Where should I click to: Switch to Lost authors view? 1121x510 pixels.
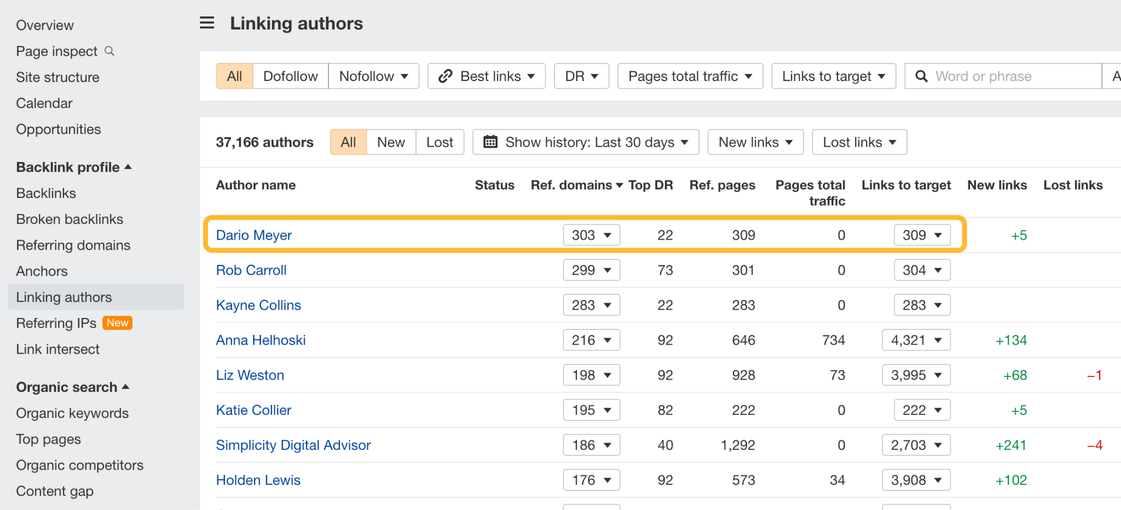(440, 142)
